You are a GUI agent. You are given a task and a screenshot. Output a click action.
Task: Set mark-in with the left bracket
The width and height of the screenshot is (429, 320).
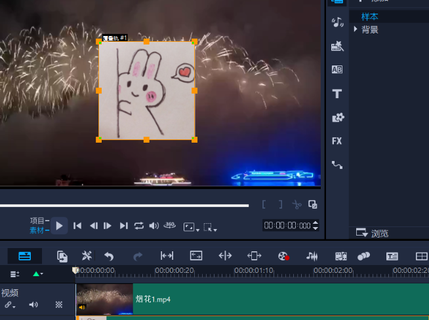[264, 204]
